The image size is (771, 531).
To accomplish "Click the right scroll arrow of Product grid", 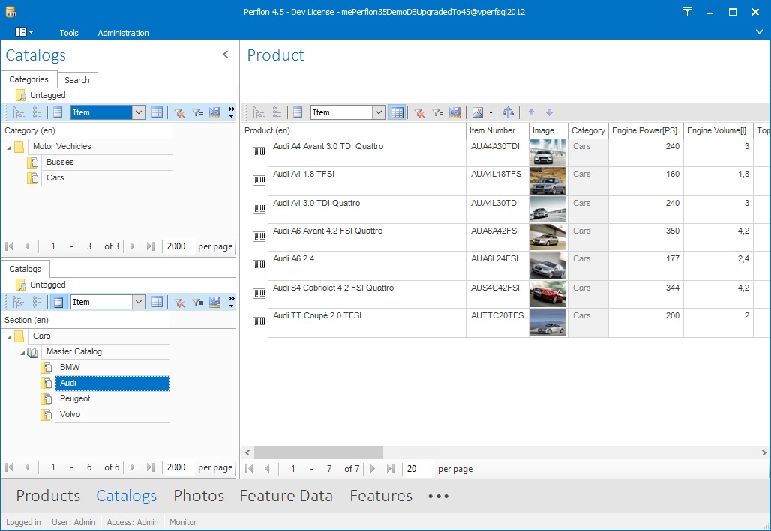I will [763, 452].
